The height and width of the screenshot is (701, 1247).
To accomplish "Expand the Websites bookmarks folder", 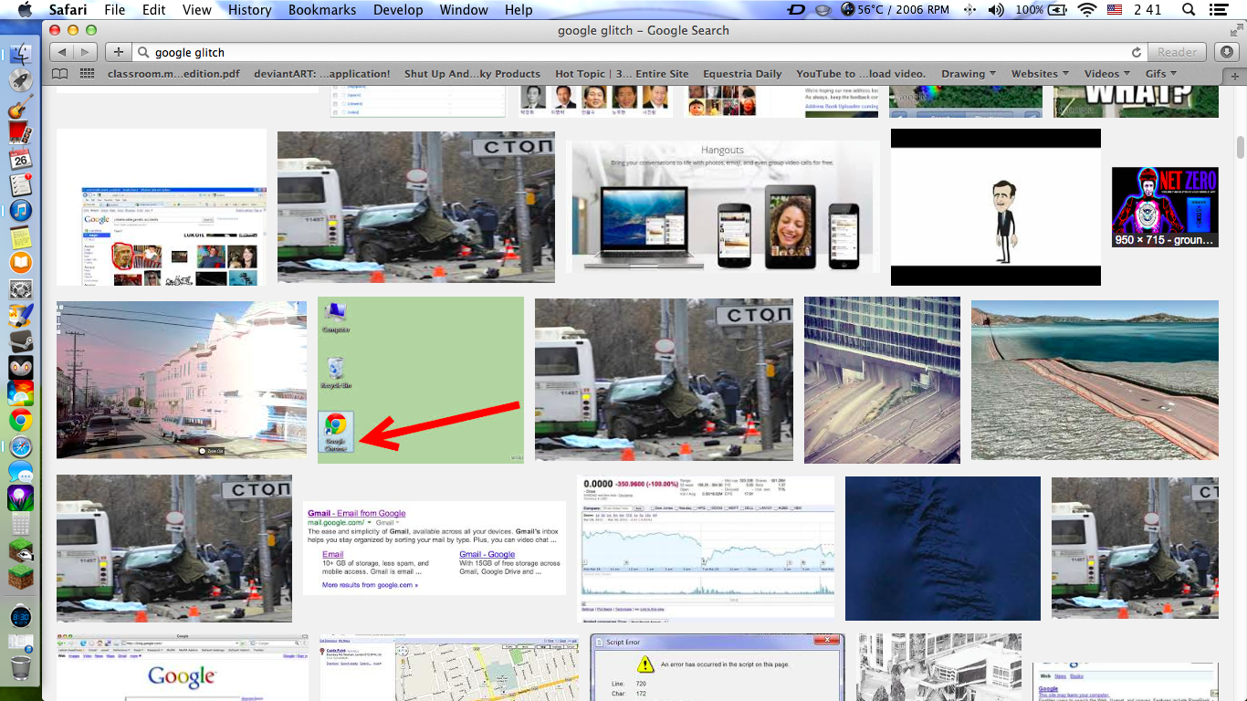I will [x=1040, y=74].
